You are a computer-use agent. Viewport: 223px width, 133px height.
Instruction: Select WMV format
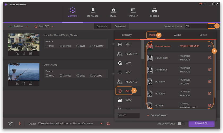pyautogui.click(x=128, y=100)
